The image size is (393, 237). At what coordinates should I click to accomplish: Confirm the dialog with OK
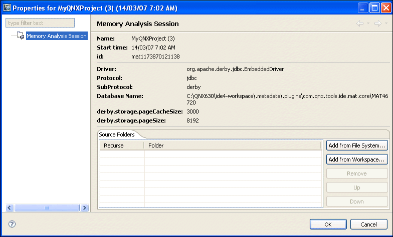pos(328,224)
